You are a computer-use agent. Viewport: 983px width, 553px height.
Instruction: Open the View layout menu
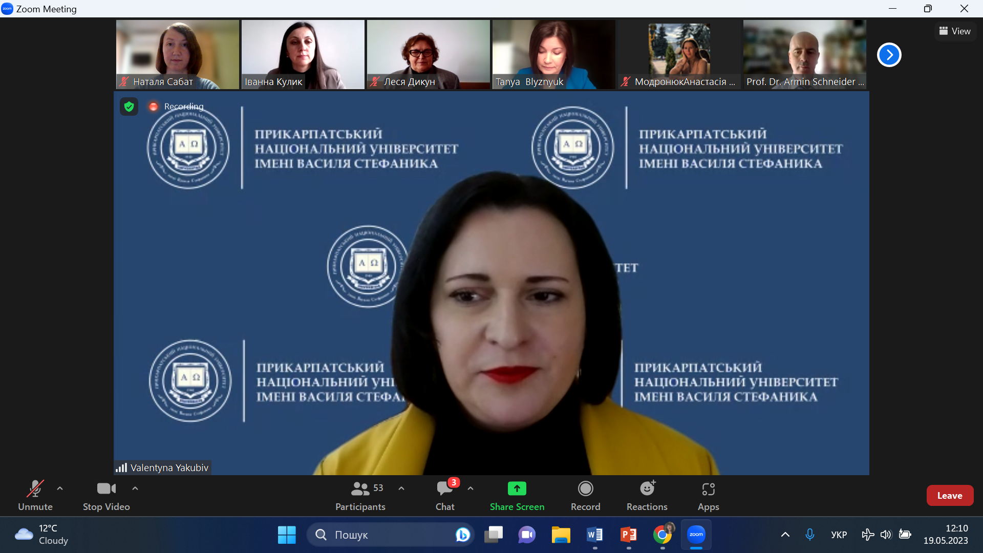[x=955, y=31]
